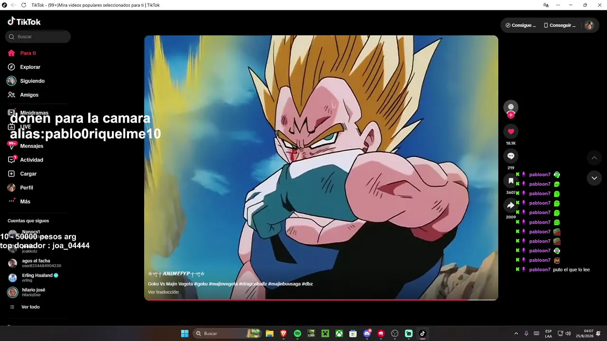Open the #majinbuusaga hashtag
The image size is (607, 341).
284,284
